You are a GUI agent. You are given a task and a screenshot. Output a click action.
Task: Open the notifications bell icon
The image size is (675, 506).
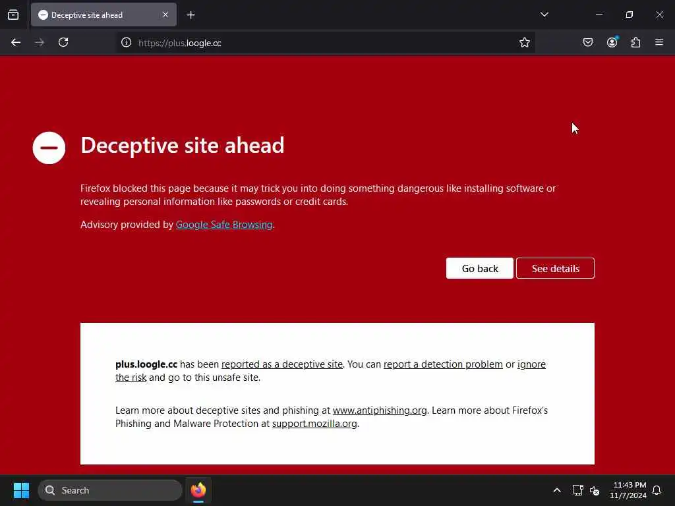point(657,490)
